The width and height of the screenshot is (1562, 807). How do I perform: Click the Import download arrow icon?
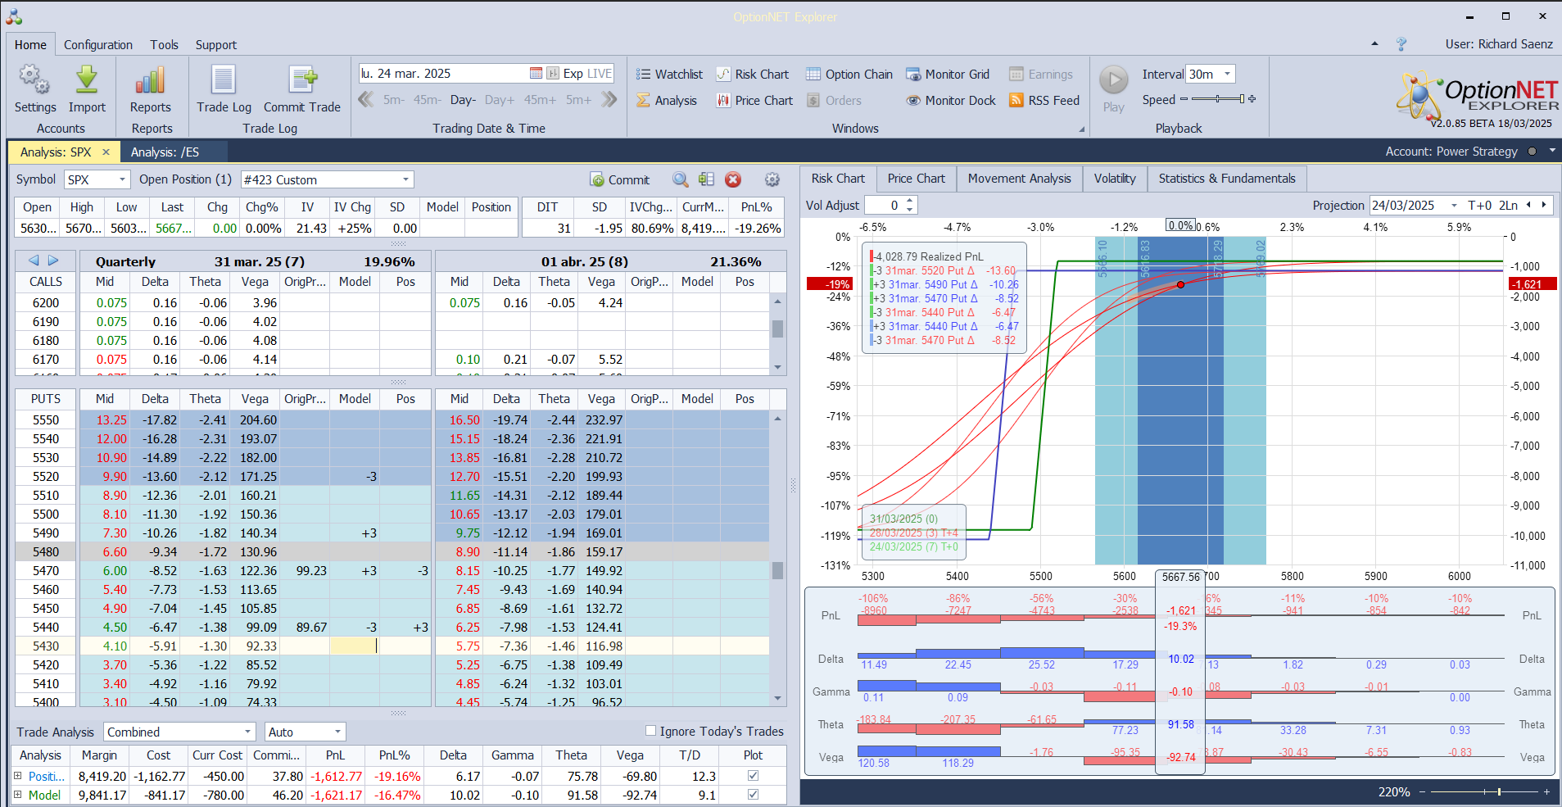(x=87, y=79)
